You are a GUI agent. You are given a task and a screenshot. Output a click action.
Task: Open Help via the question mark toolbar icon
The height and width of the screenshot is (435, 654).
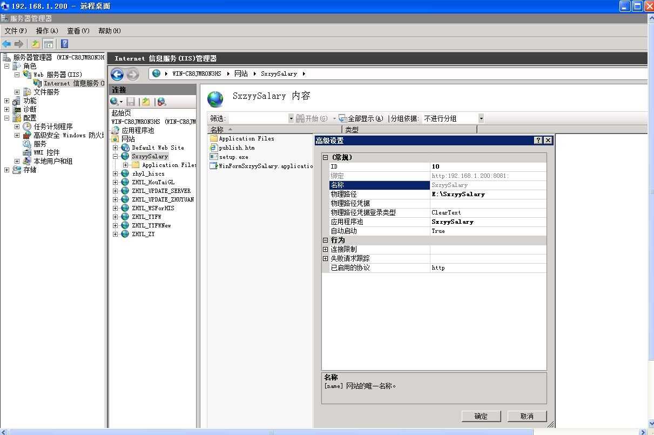(65, 44)
